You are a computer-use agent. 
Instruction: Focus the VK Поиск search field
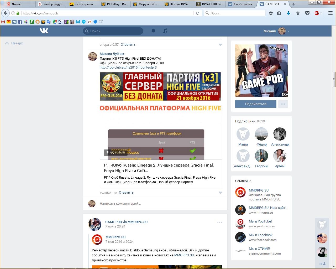[x=113, y=31]
